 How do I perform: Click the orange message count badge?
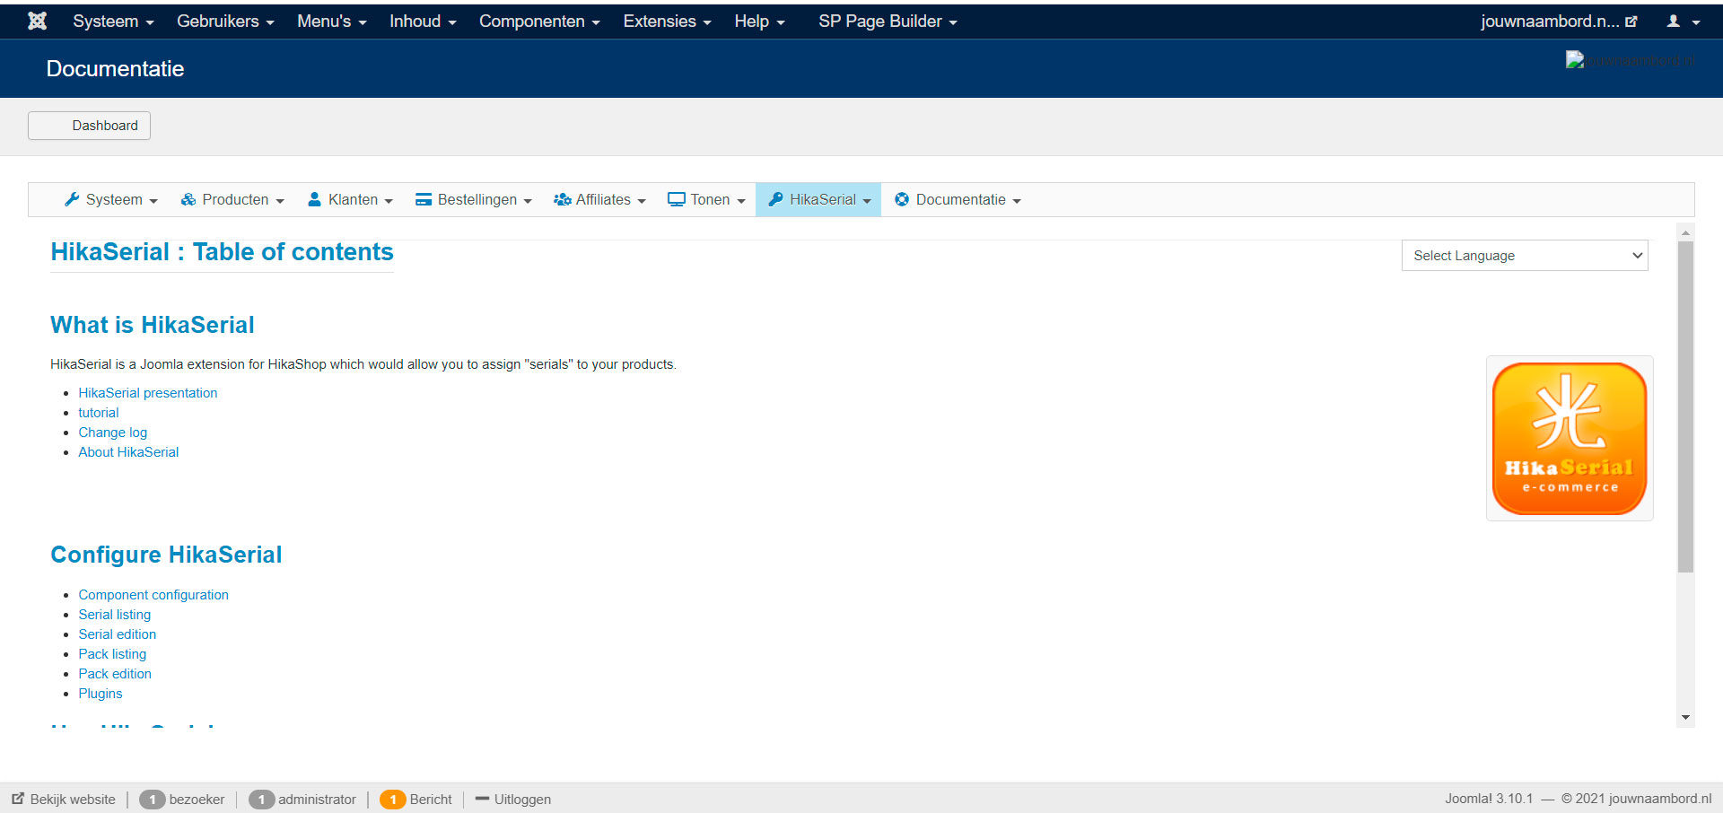pos(392,800)
